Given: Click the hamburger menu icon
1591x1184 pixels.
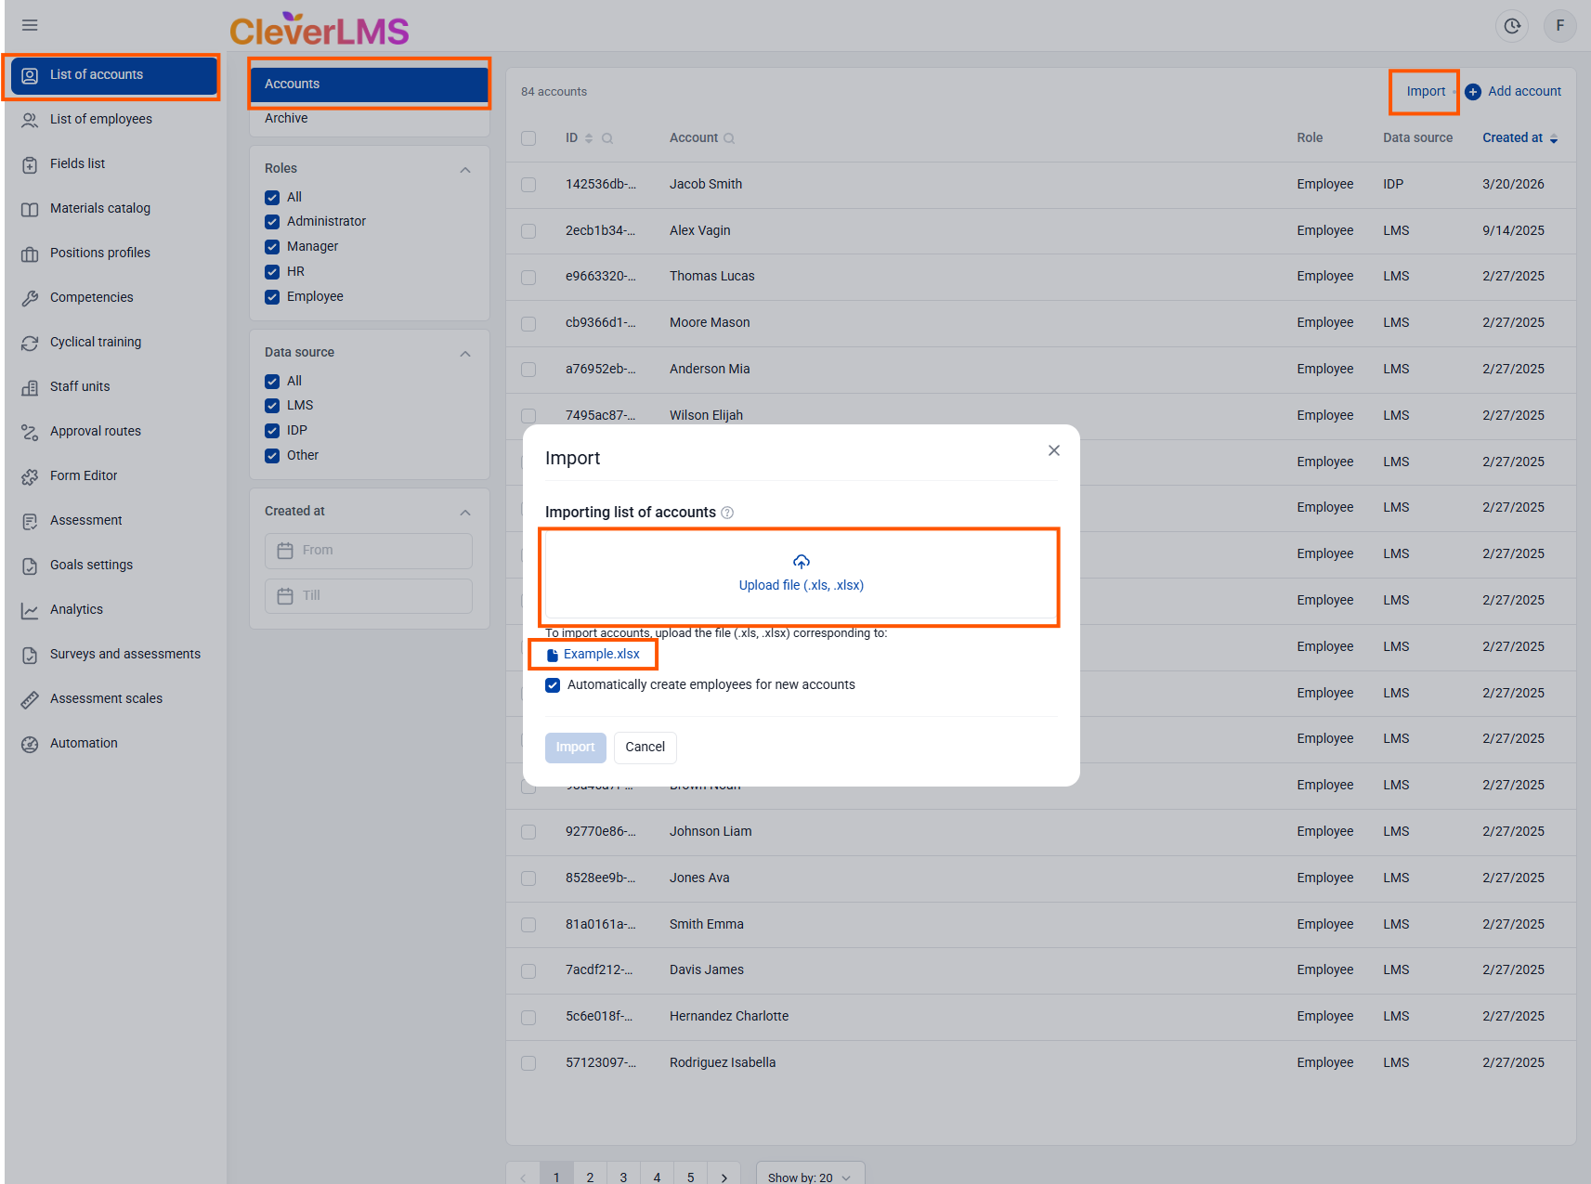Looking at the screenshot, I should coord(30,25).
